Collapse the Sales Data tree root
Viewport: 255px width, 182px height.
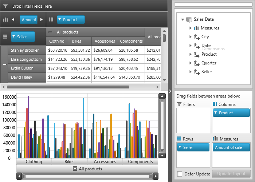183,20
